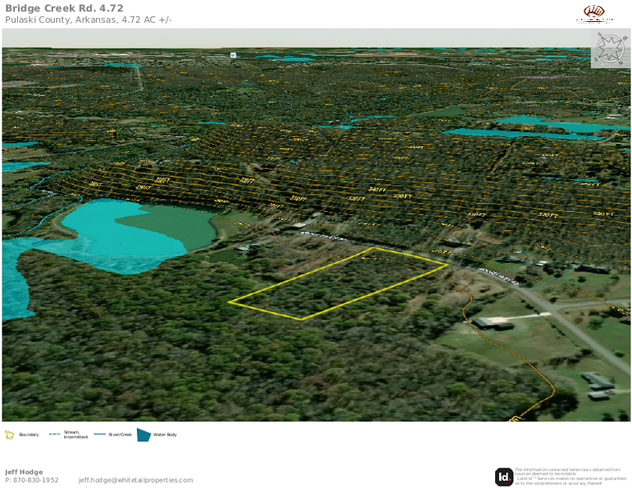Viewport: 632px width, 488px height.
Task: Click the yellow Boundary legend icon
Action: (9, 434)
